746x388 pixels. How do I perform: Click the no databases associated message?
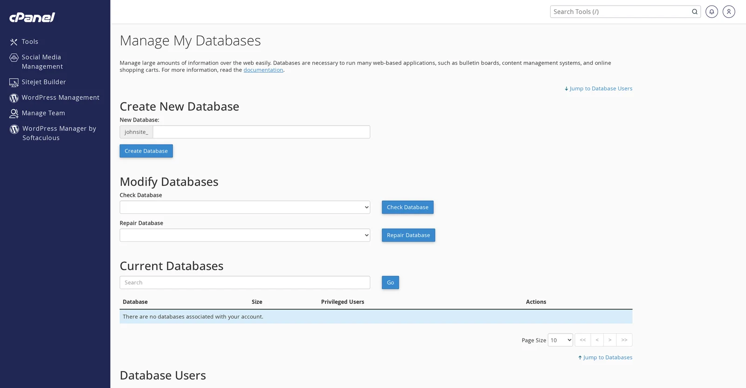[193, 317]
